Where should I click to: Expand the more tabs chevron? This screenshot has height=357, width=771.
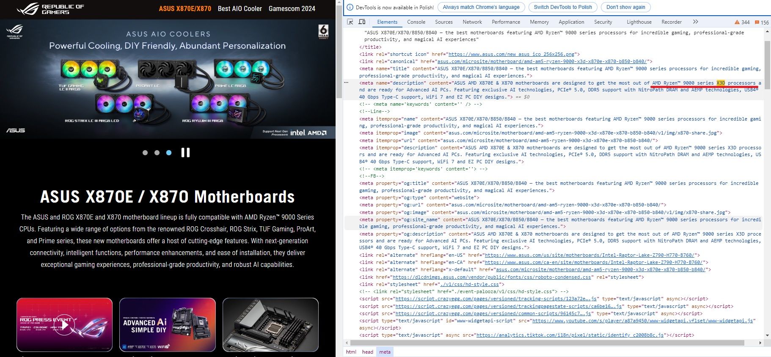(x=696, y=22)
